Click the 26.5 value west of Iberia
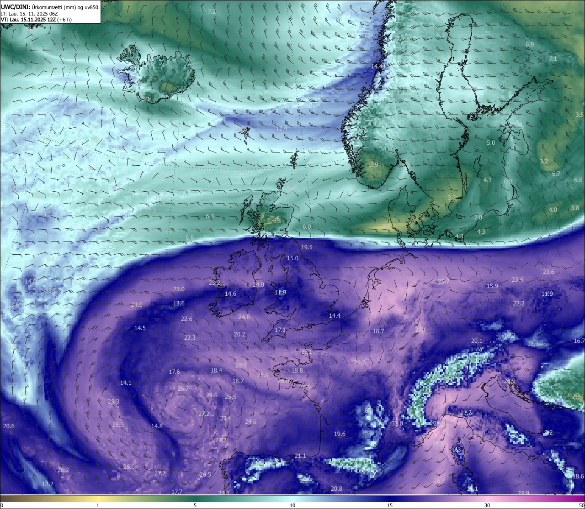The image size is (585, 509). [x=205, y=474]
